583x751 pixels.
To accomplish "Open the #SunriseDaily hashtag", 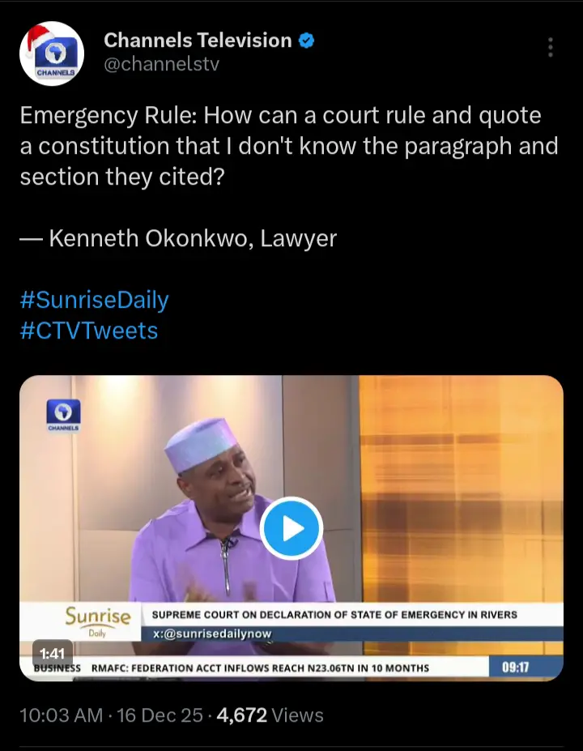I will [x=94, y=300].
